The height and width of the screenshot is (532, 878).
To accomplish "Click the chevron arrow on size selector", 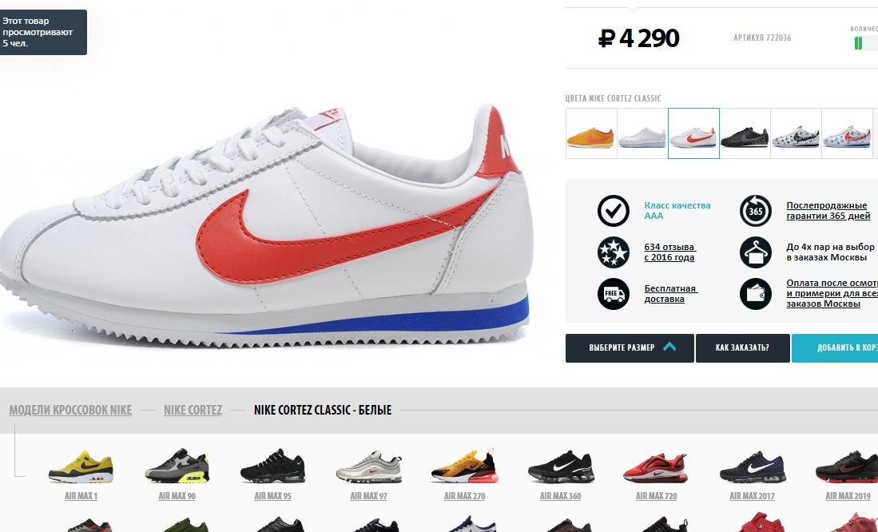I will [x=669, y=347].
